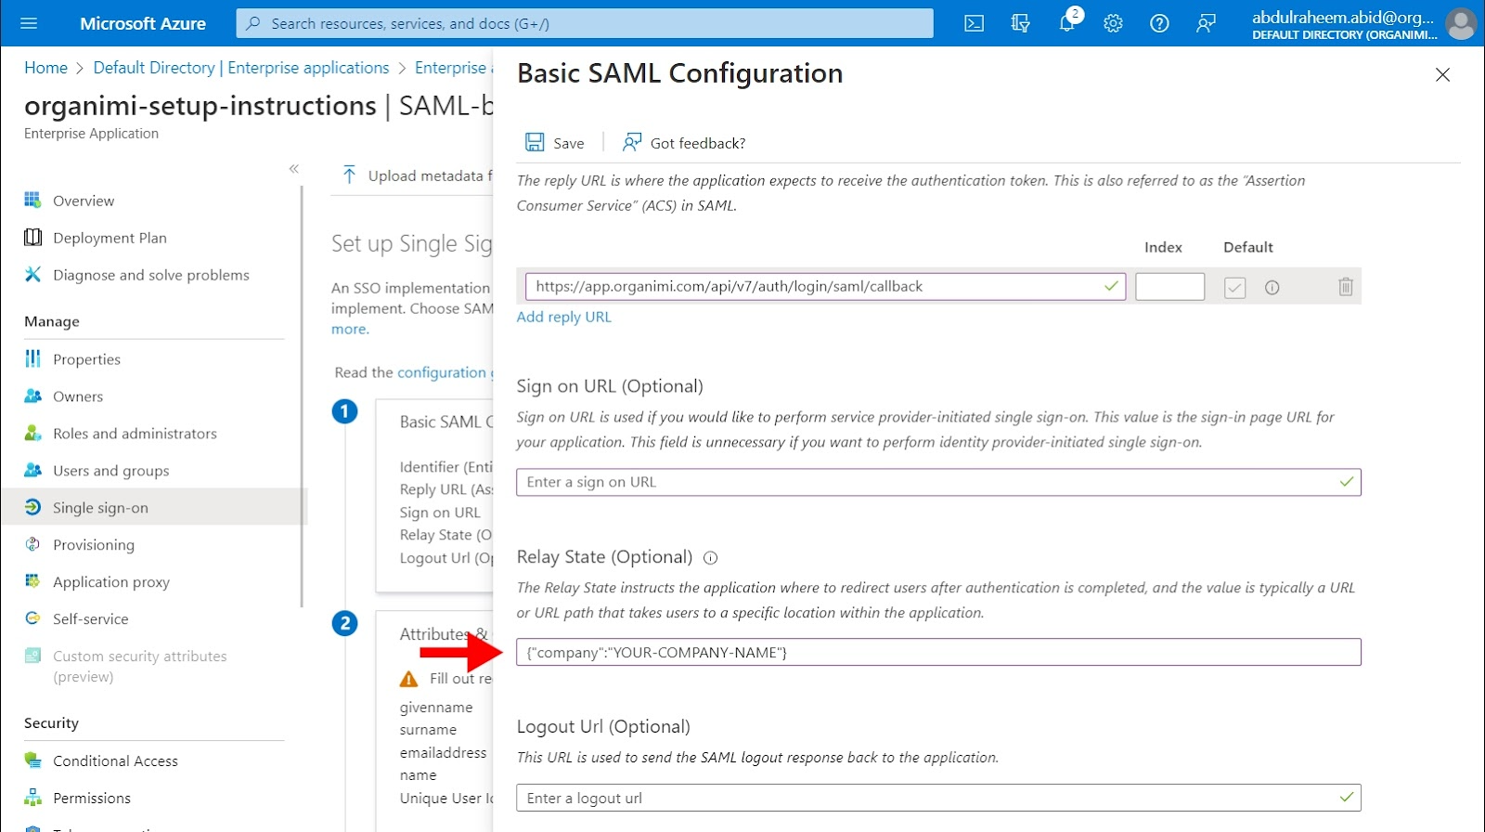Close the Basic SAML Configuration panel
The height and width of the screenshot is (832, 1485).
[x=1442, y=74]
